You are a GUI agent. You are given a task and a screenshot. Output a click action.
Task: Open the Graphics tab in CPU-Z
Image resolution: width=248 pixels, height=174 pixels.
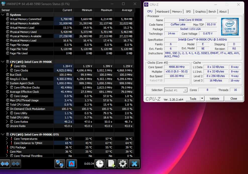[x=200, y=12]
